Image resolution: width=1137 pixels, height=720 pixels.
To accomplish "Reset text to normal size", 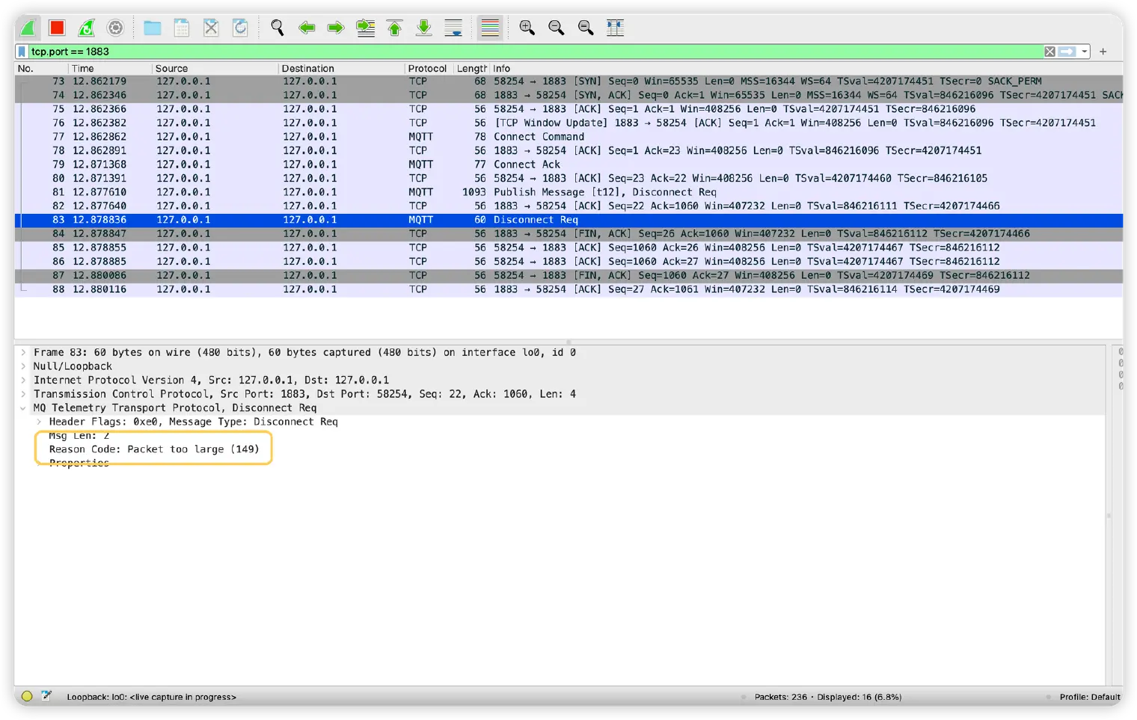I will coord(586,28).
